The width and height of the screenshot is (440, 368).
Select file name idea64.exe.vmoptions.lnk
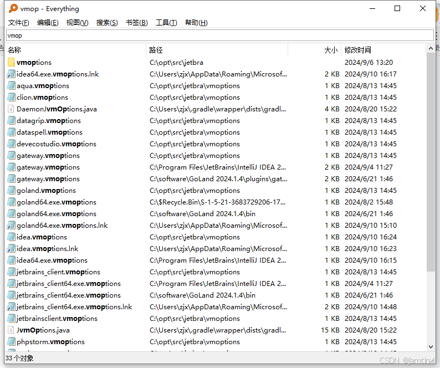click(58, 74)
